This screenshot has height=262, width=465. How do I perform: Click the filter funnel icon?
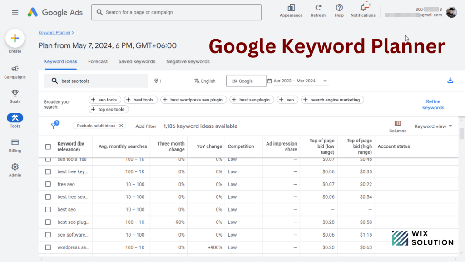click(x=54, y=126)
